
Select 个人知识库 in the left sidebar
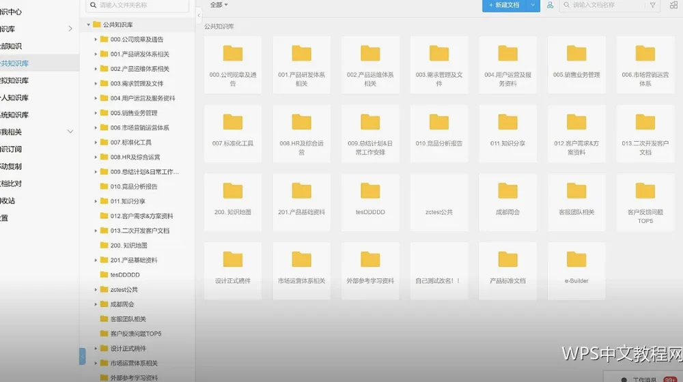(x=39, y=98)
